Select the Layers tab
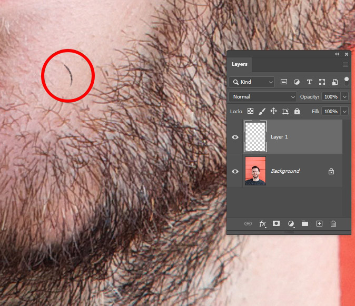 pyautogui.click(x=239, y=64)
